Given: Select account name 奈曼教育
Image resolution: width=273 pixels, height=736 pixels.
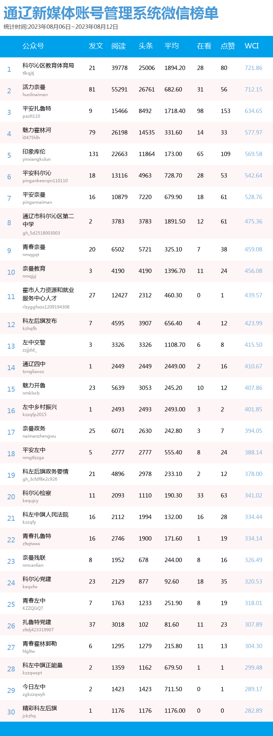Looking at the screenshot, I should pos(34,268).
